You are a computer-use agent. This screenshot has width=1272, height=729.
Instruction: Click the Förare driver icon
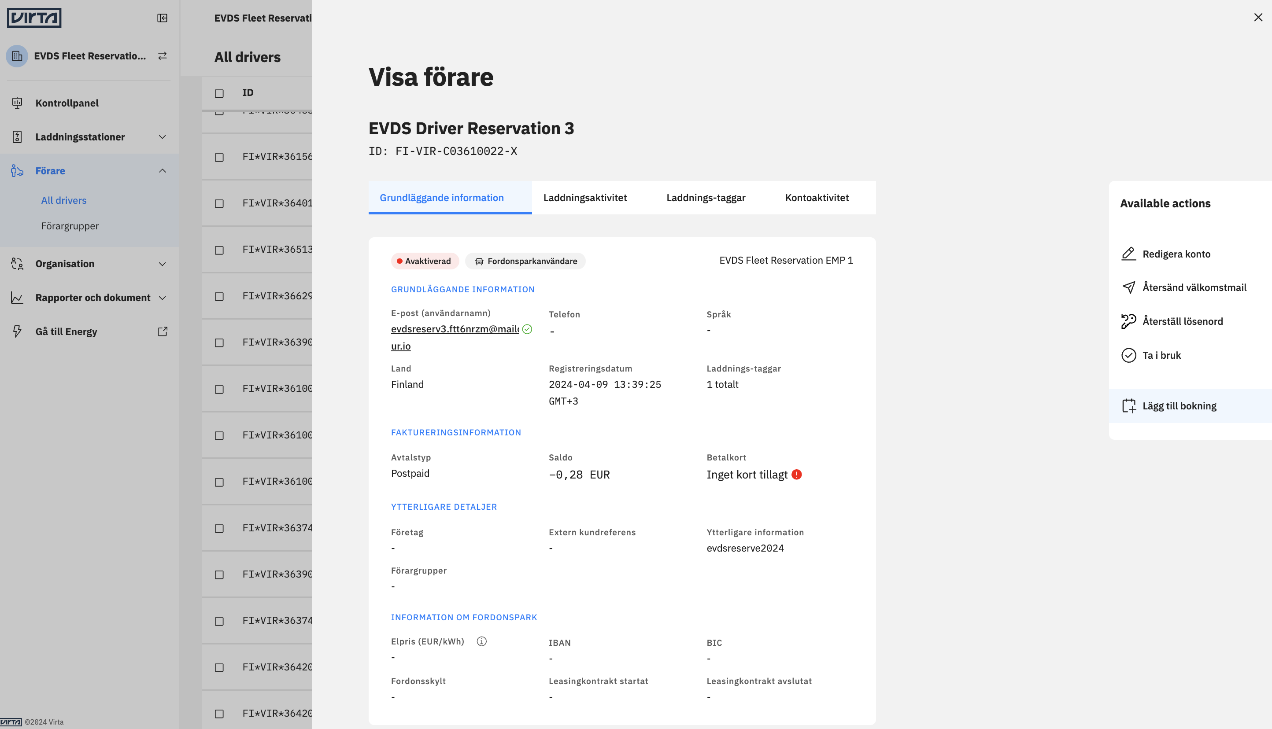[17, 171]
